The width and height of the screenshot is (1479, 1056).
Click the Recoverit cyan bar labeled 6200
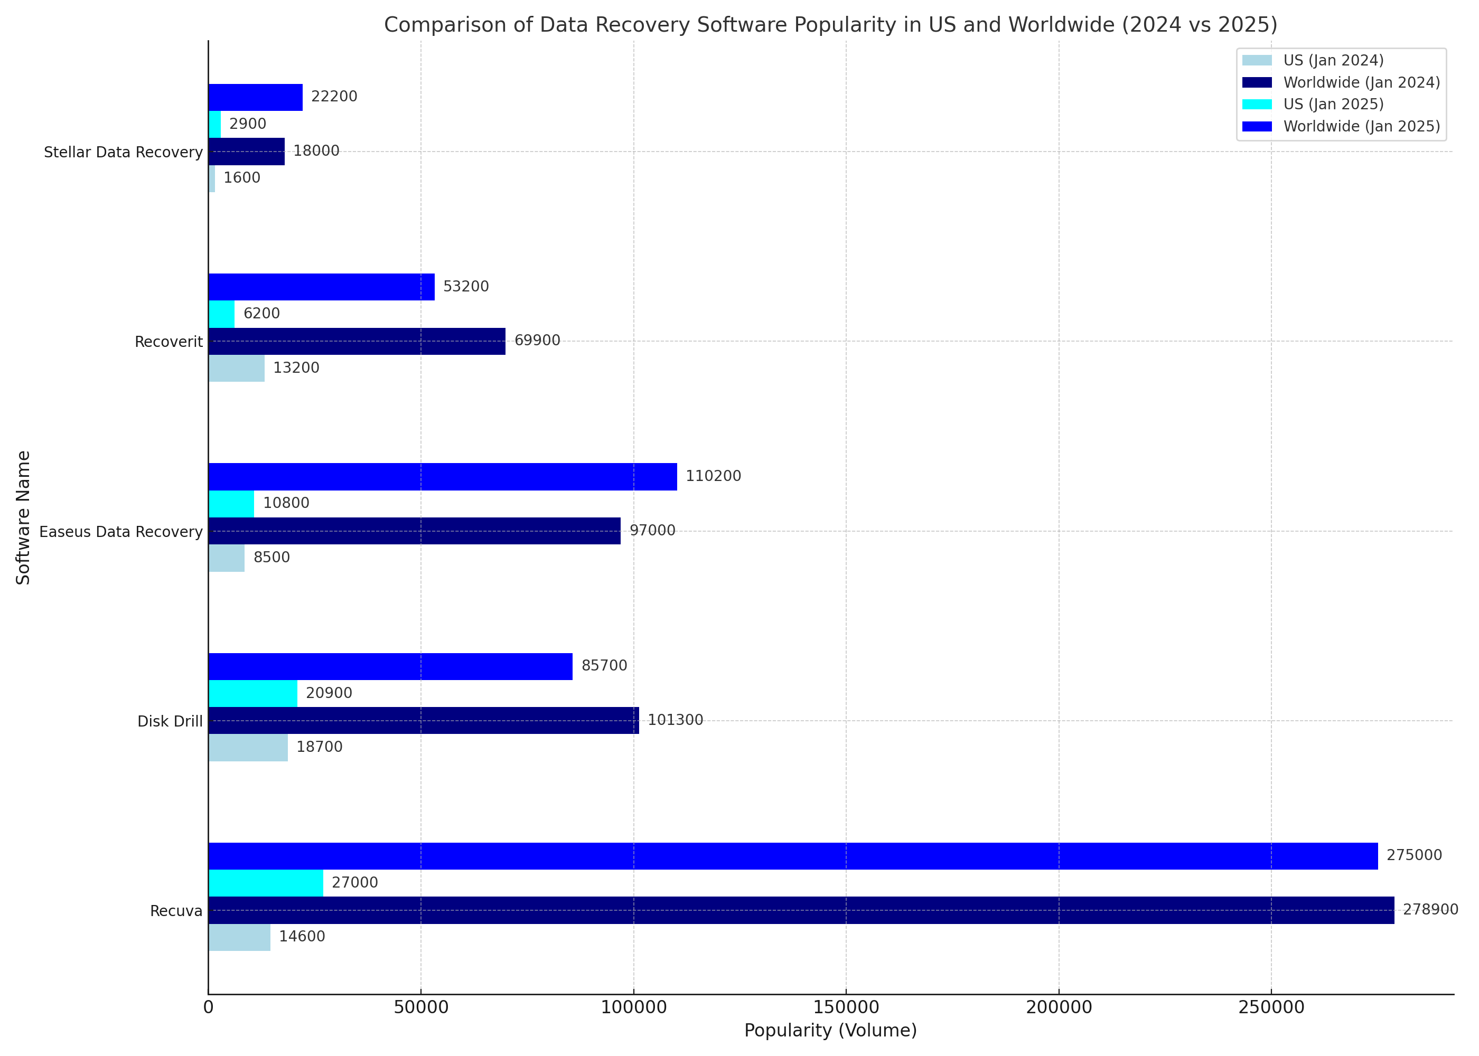[x=222, y=314]
